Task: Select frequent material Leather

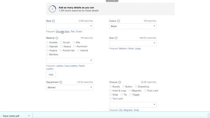Action: point(60,66)
